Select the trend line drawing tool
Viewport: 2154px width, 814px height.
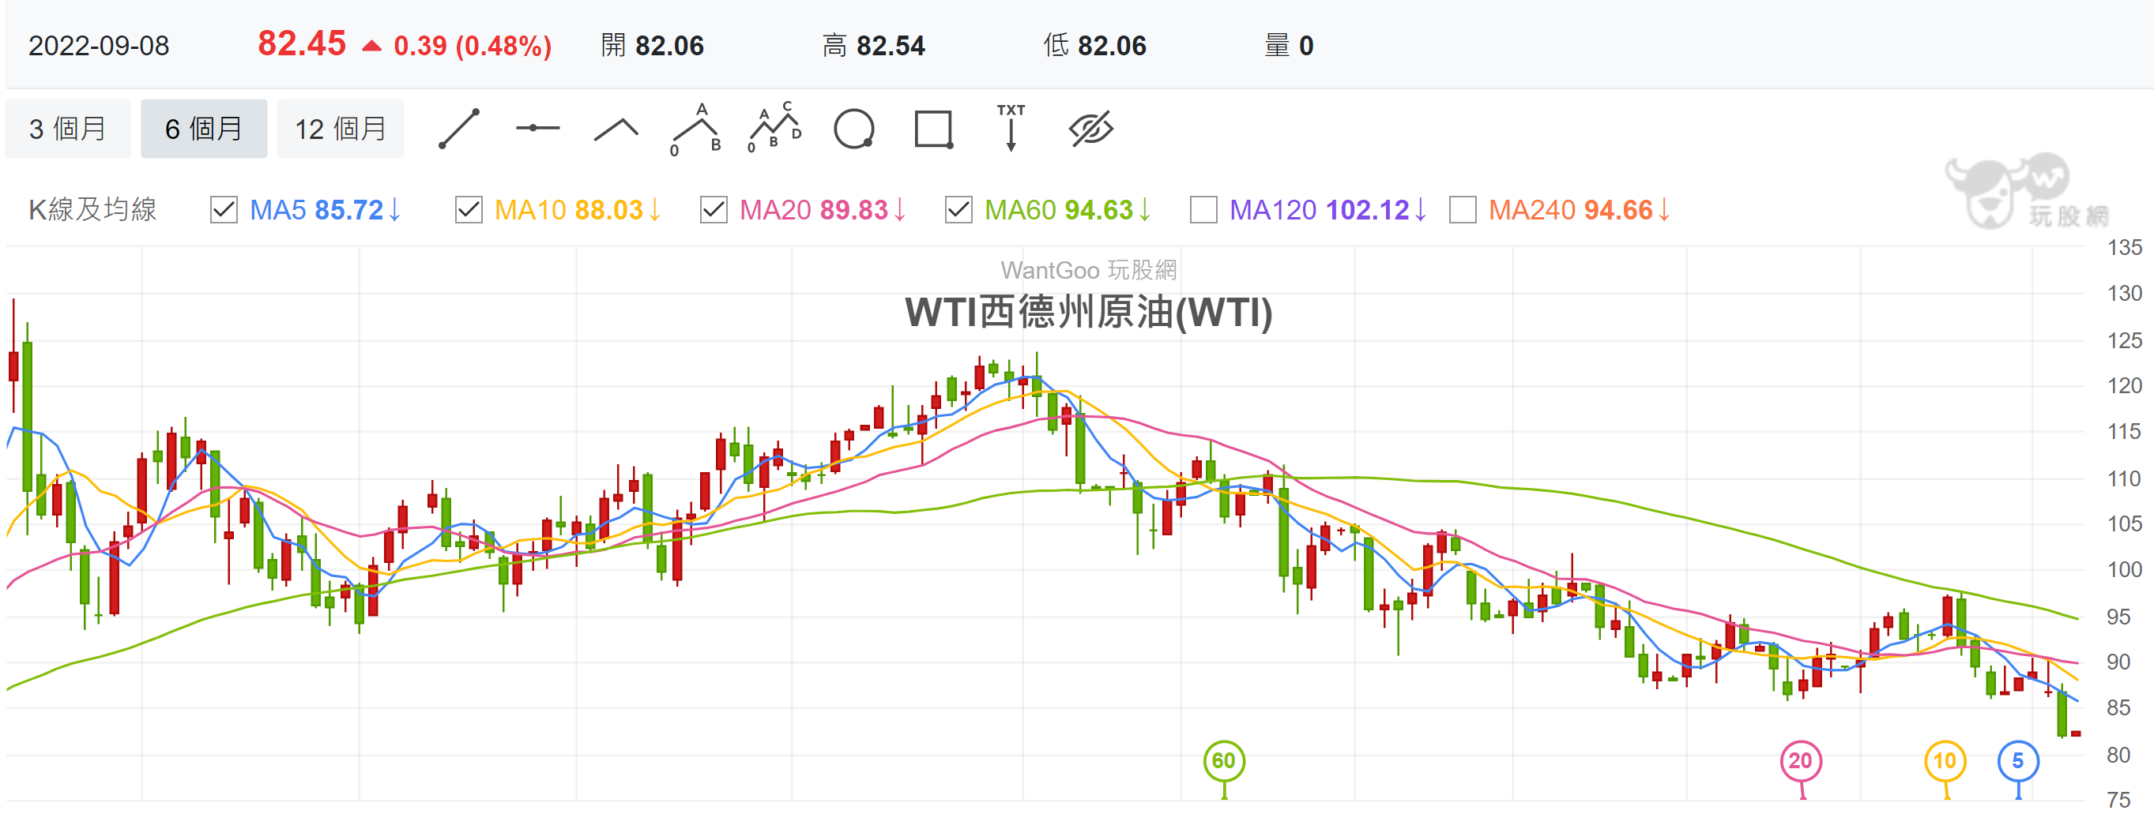coord(459,129)
